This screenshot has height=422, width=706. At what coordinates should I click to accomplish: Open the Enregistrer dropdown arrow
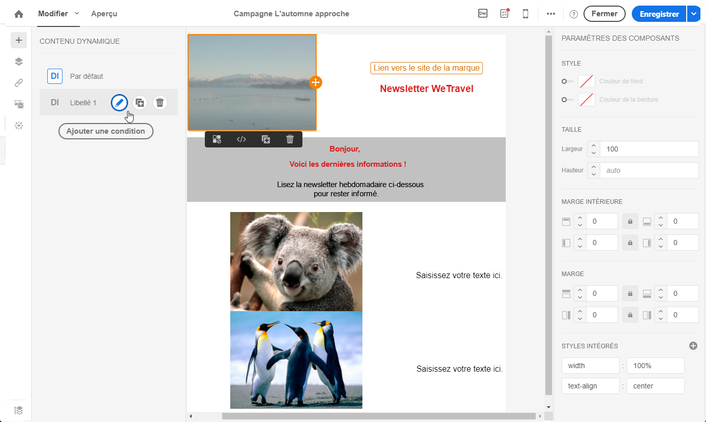point(694,14)
